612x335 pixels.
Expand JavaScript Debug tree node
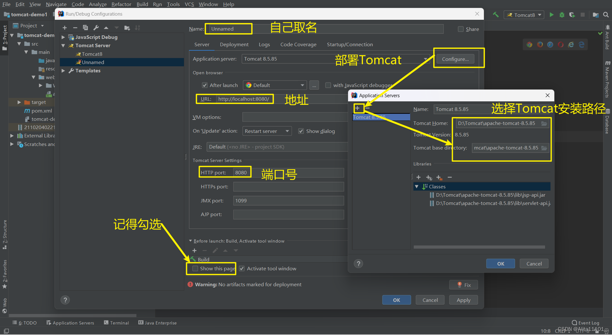(x=63, y=37)
